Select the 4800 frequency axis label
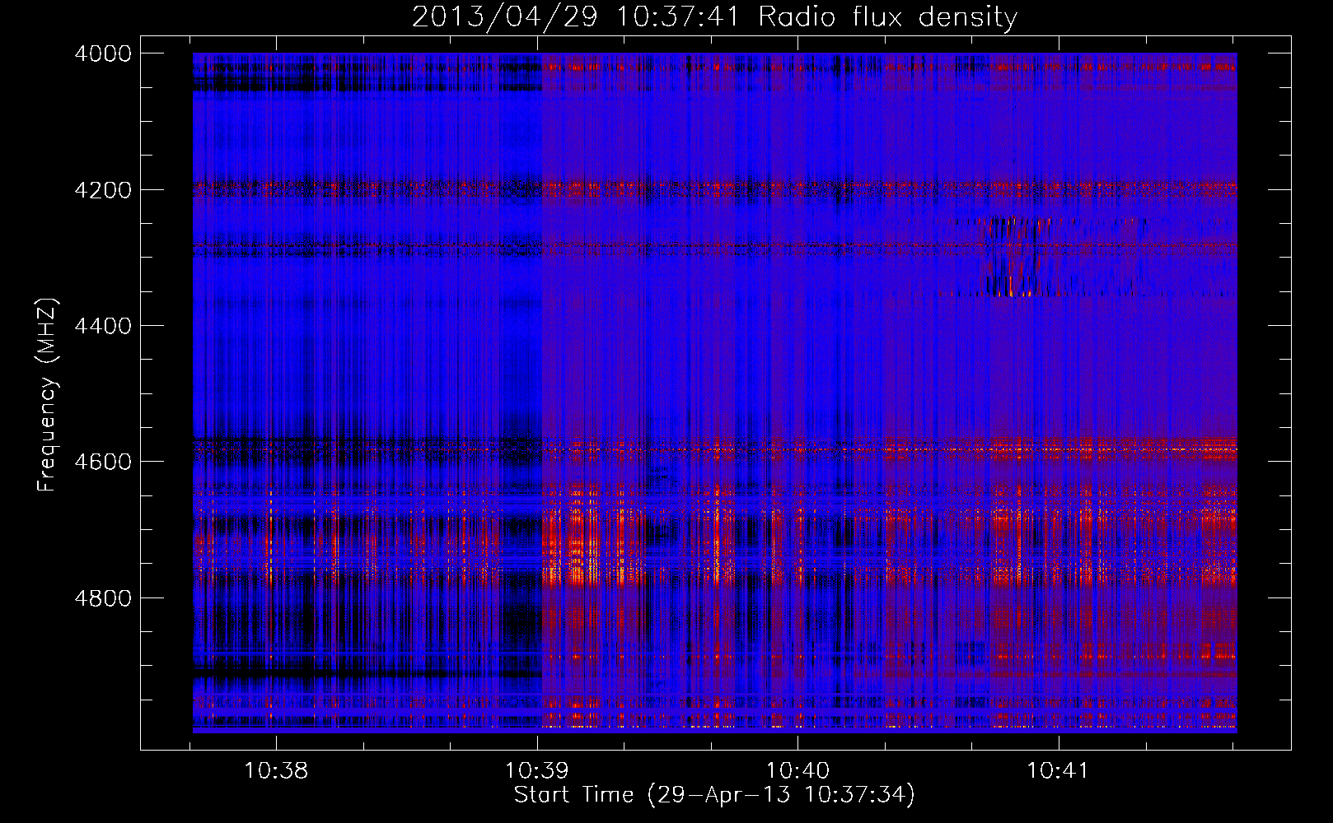Image resolution: width=1333 pixels, height=823 pixels. pos(103,598)
